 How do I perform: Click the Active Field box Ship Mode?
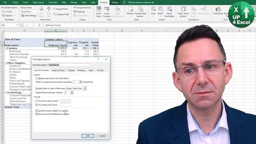click(29, 12)
